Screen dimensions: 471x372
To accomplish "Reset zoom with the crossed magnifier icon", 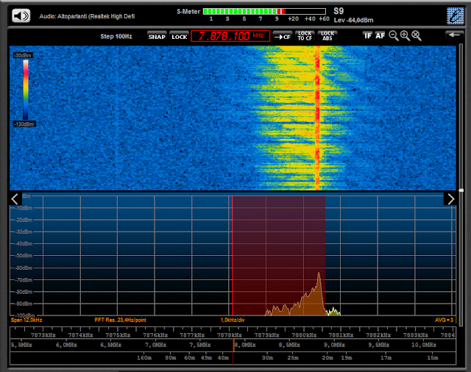I will pyautogui.click(x=417, y=36).
